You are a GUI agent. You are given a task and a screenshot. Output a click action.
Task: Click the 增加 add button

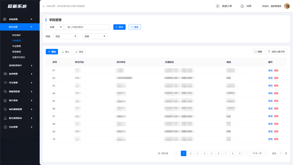[x=52, y=52]
